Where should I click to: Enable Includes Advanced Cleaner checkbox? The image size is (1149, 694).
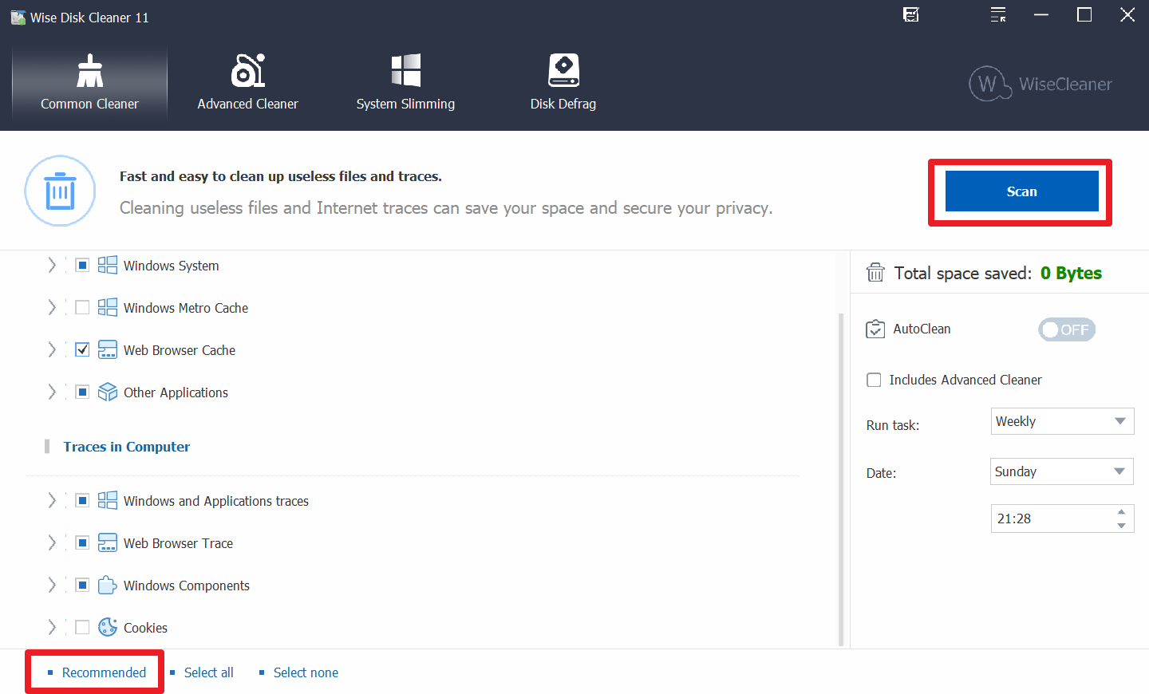click(x=874, y=380)
